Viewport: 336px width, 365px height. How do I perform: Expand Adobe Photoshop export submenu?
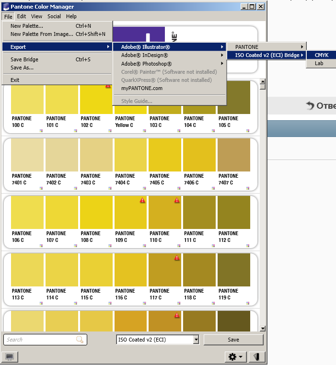tap(169, 64)
